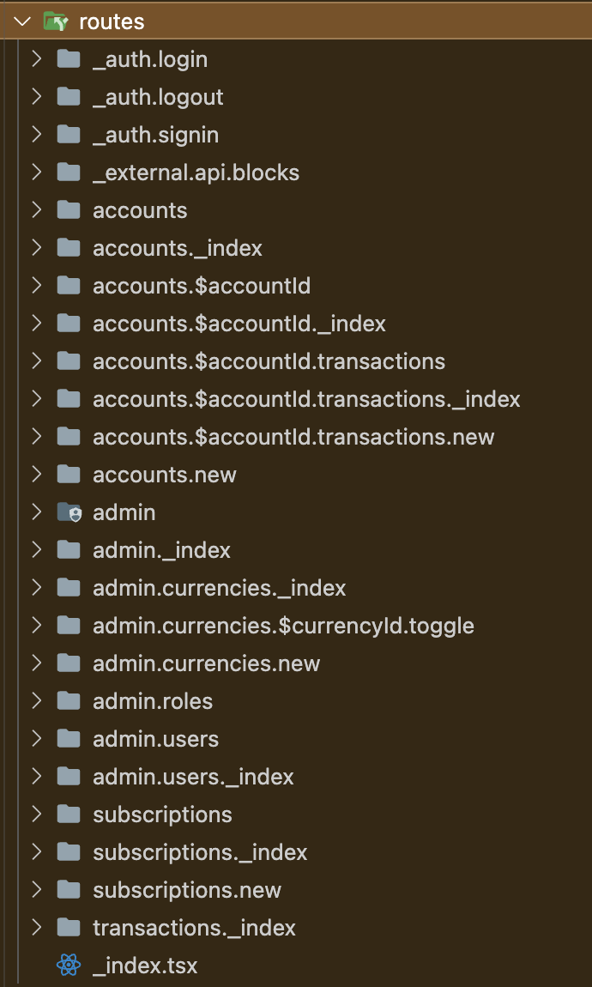
Task: Select the _auth.signin folder
Action: [x=154, y=134]
